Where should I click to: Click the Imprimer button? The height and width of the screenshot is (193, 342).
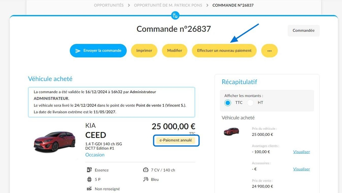coord(144,51)
